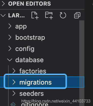
Task: Select the migrations folder name
Action: (x=36, y=83)
